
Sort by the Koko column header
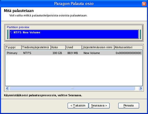(x=58, y=47)
